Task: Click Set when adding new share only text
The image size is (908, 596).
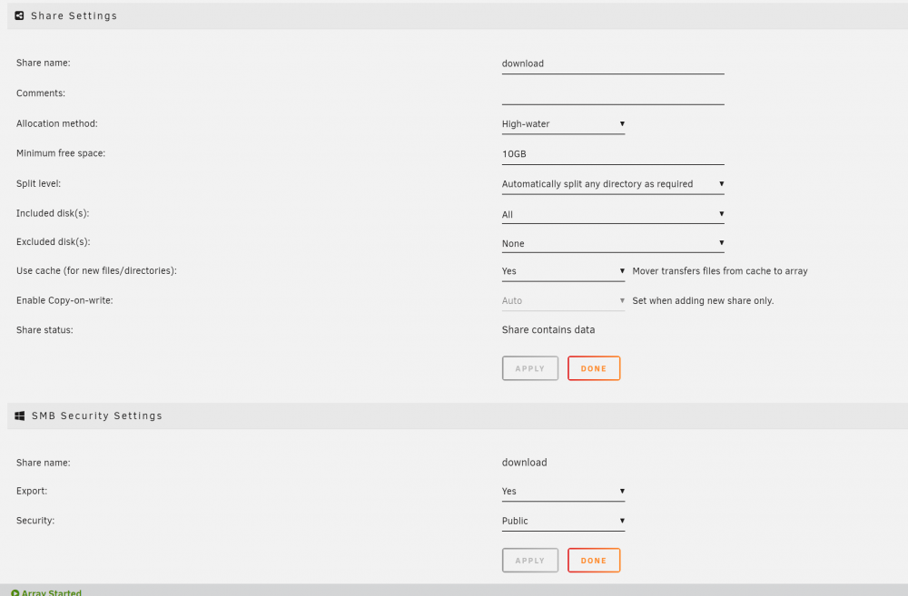Action: [703, 300]
